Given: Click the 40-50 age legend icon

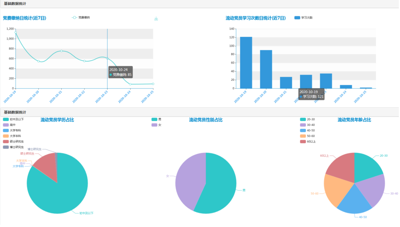Looking at the screenshot, I should tap(303, 131).
